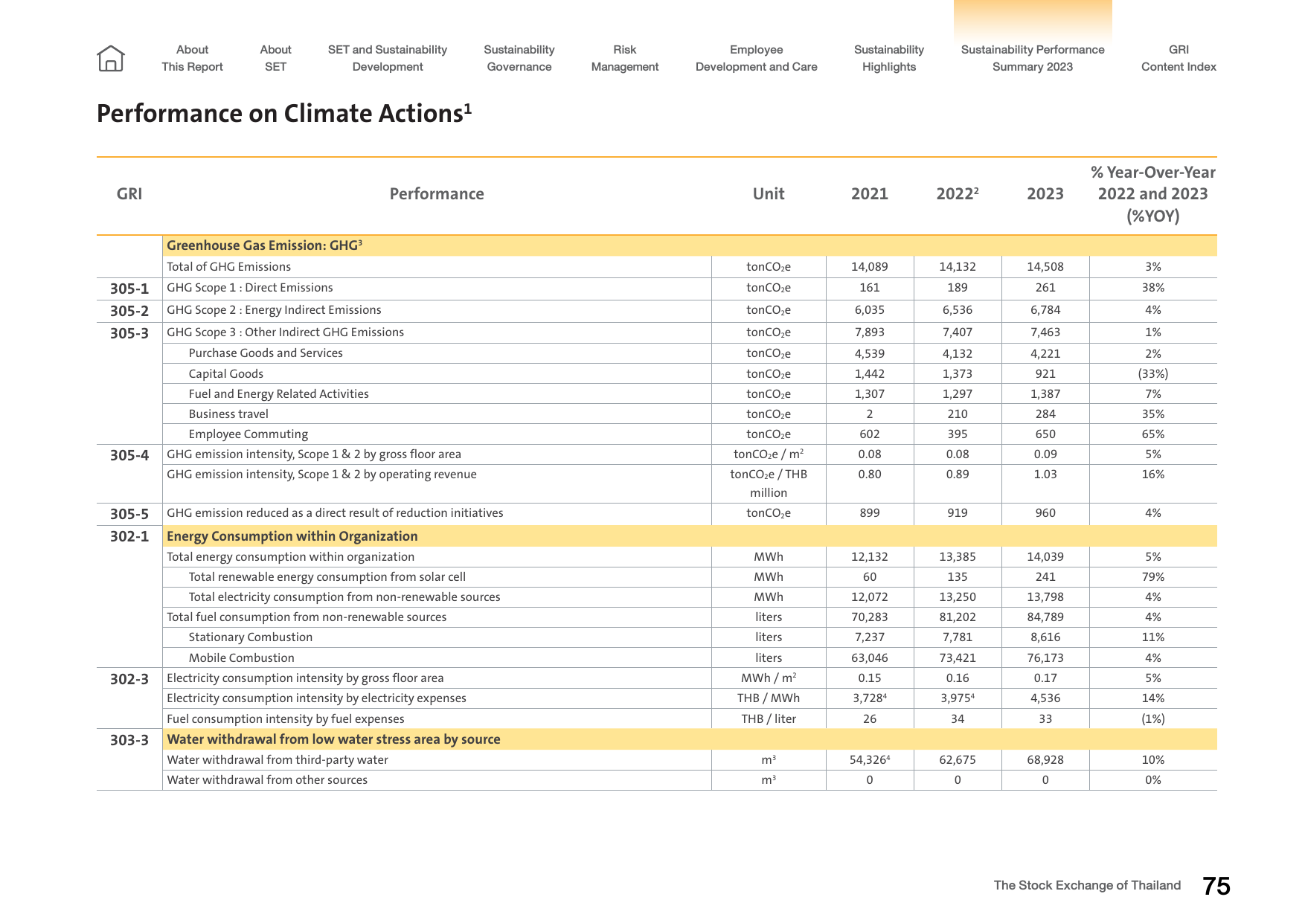This screenshot has width=1305, height=923.
Task: Open Risk Management section
Action: tap(625, 58)
